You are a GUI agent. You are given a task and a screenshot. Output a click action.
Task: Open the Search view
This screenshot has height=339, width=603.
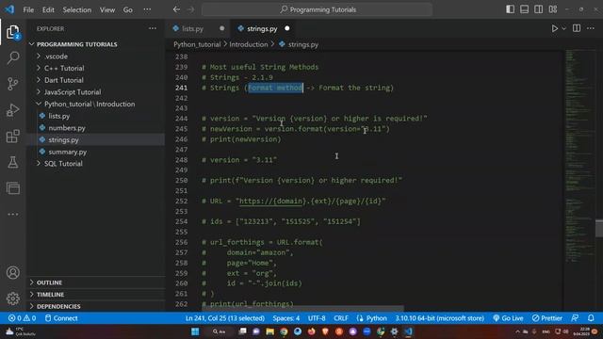click(12, 57)
